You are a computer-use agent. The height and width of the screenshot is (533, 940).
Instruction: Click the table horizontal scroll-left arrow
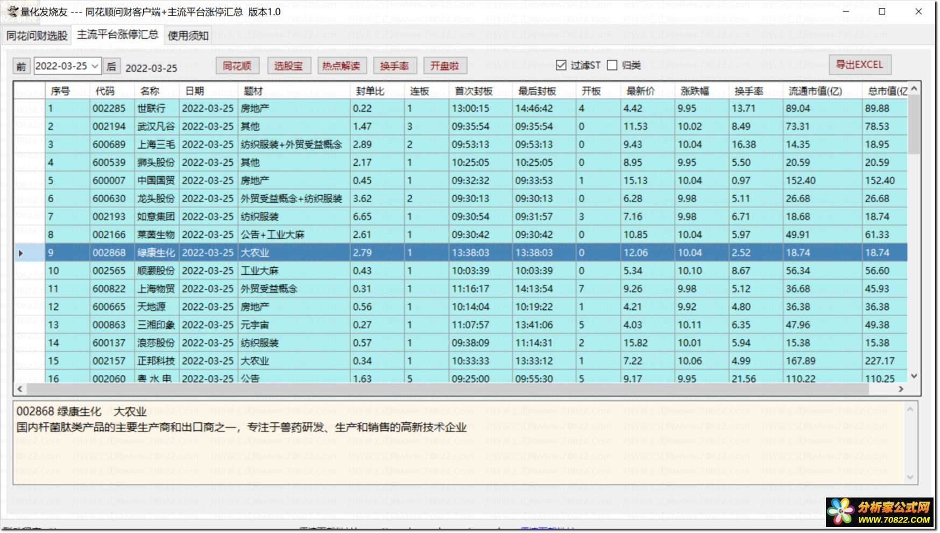(x=20, y=389)
